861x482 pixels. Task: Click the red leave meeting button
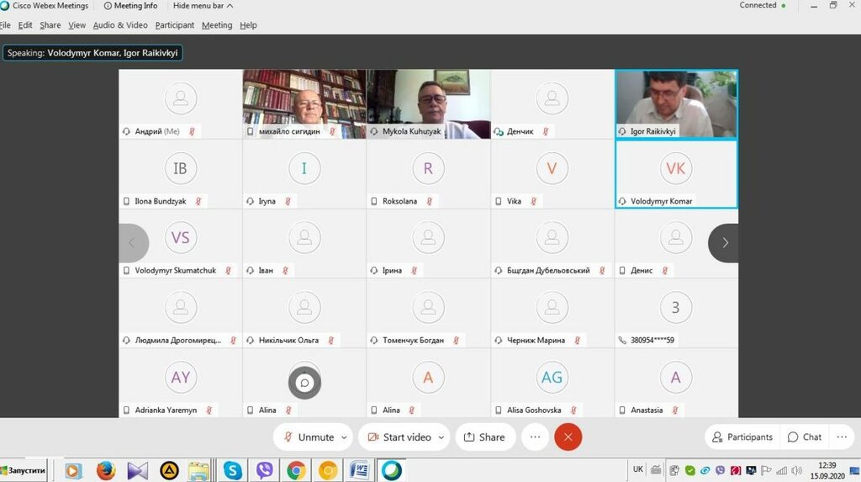tap(568, 437)
